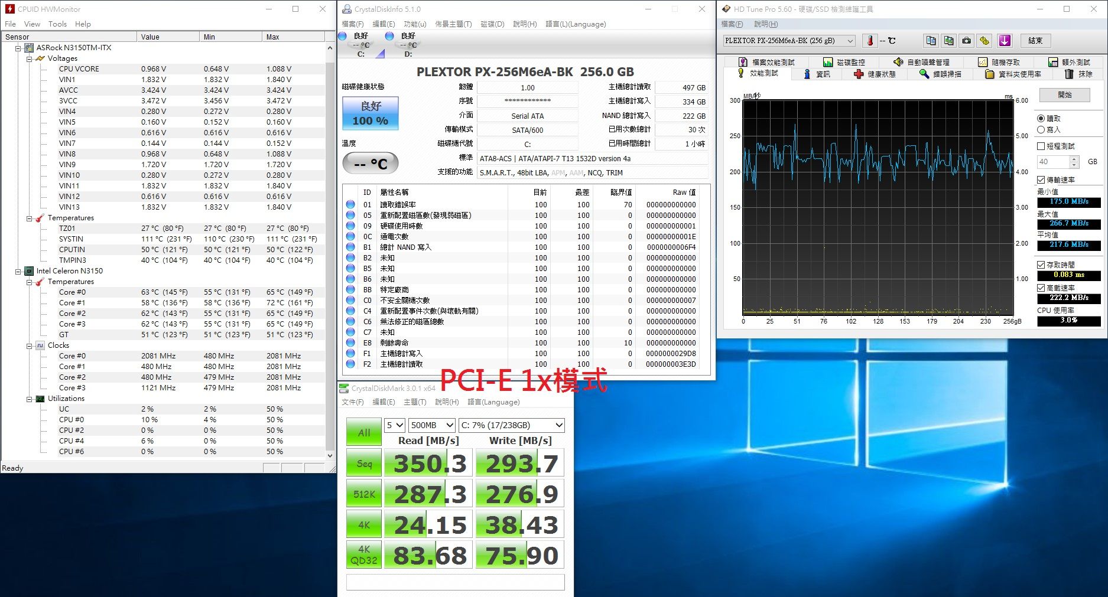Viewport: 1108px width, 597px height.
Task: Click the camera save screenshot icon in HD Tune
Action: 966,41
